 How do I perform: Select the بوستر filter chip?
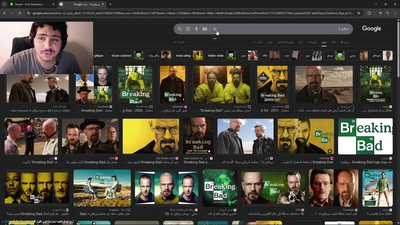[x=334, y=56]
